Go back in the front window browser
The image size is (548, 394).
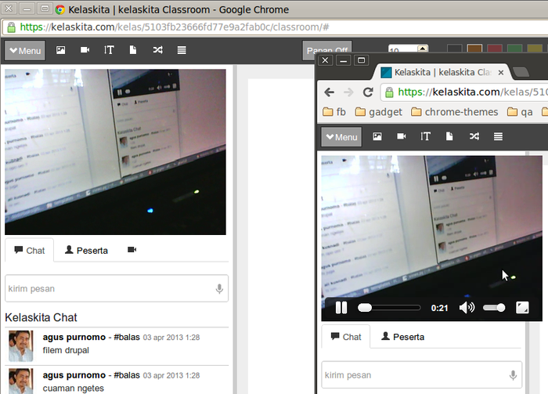(330, 92)
